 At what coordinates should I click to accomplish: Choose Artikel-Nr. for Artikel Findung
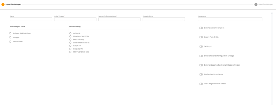pyautogui.click(x=70, y=33)
